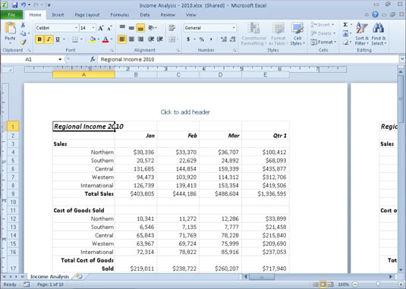This screenshot has width=406, height=289.
Task: Toggle Bold formatting off
Action: [x=39, y=39]
